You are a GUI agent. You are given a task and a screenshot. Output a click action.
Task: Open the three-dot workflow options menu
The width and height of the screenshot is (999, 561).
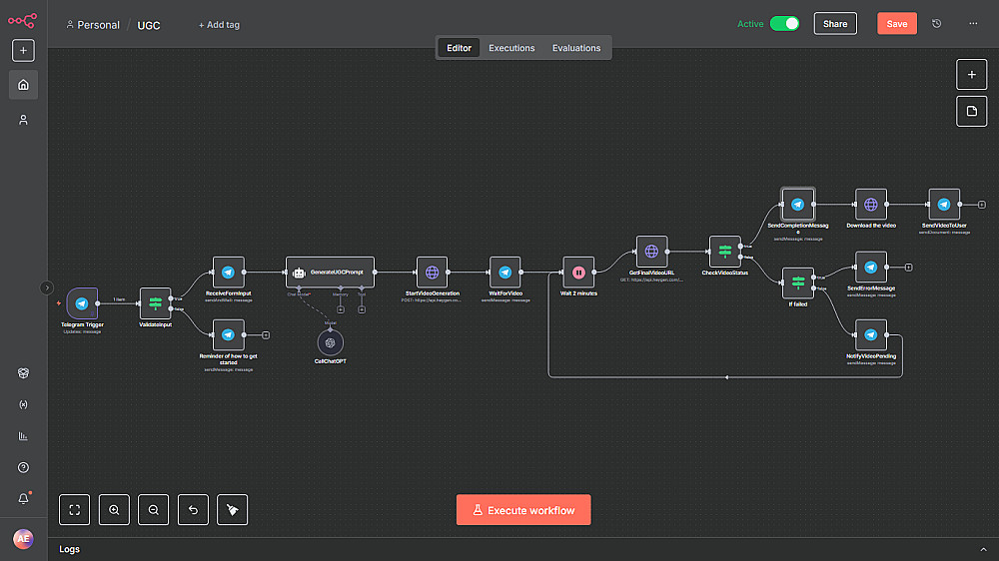coord(973,24)
